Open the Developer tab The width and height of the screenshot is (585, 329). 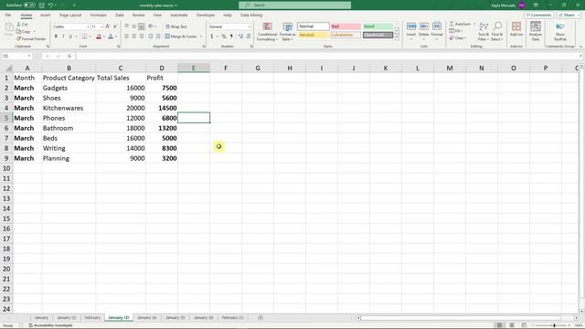pyautogui.click(x=206, y=16)
